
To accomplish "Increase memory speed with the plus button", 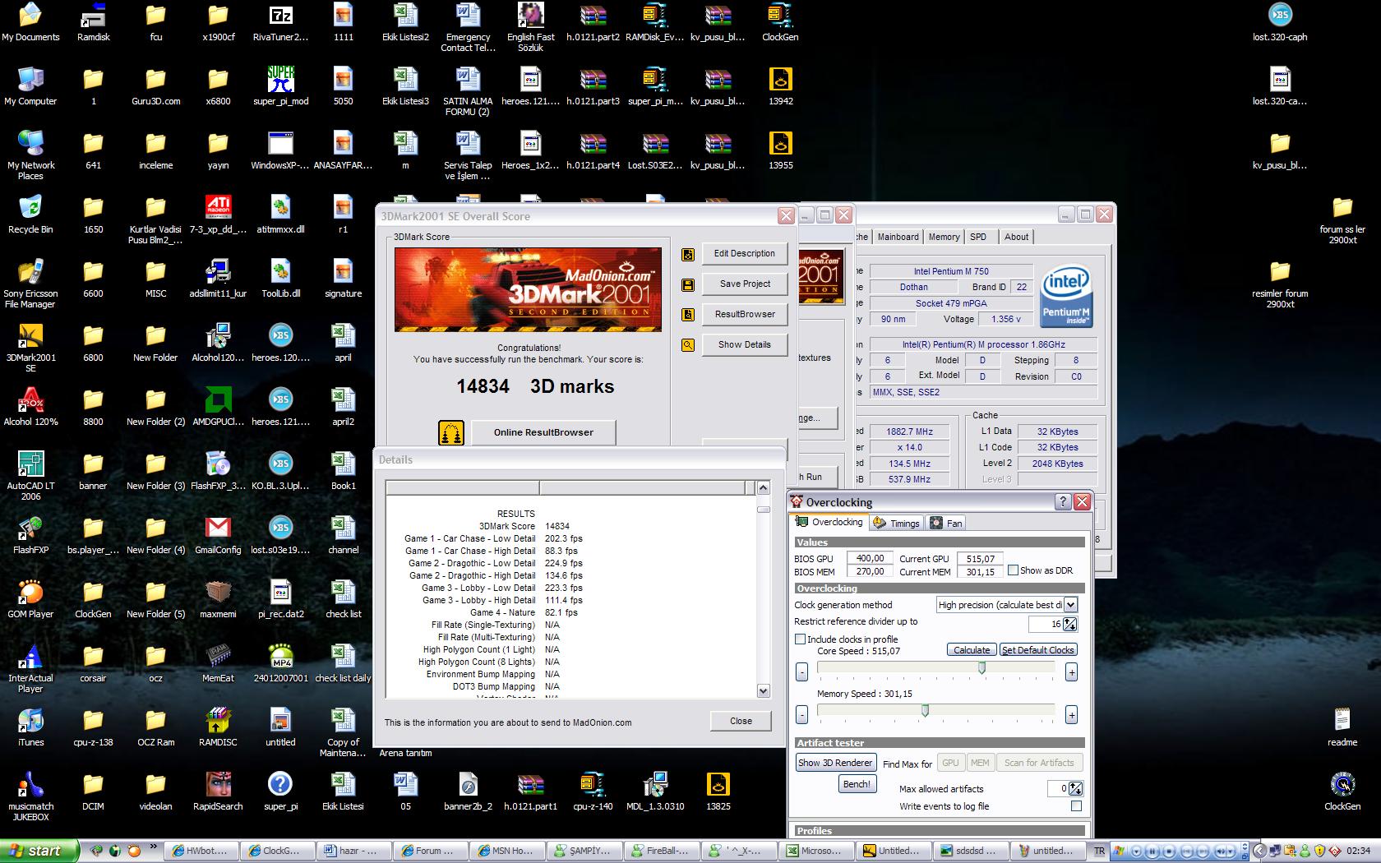I will pos(1071,715).
